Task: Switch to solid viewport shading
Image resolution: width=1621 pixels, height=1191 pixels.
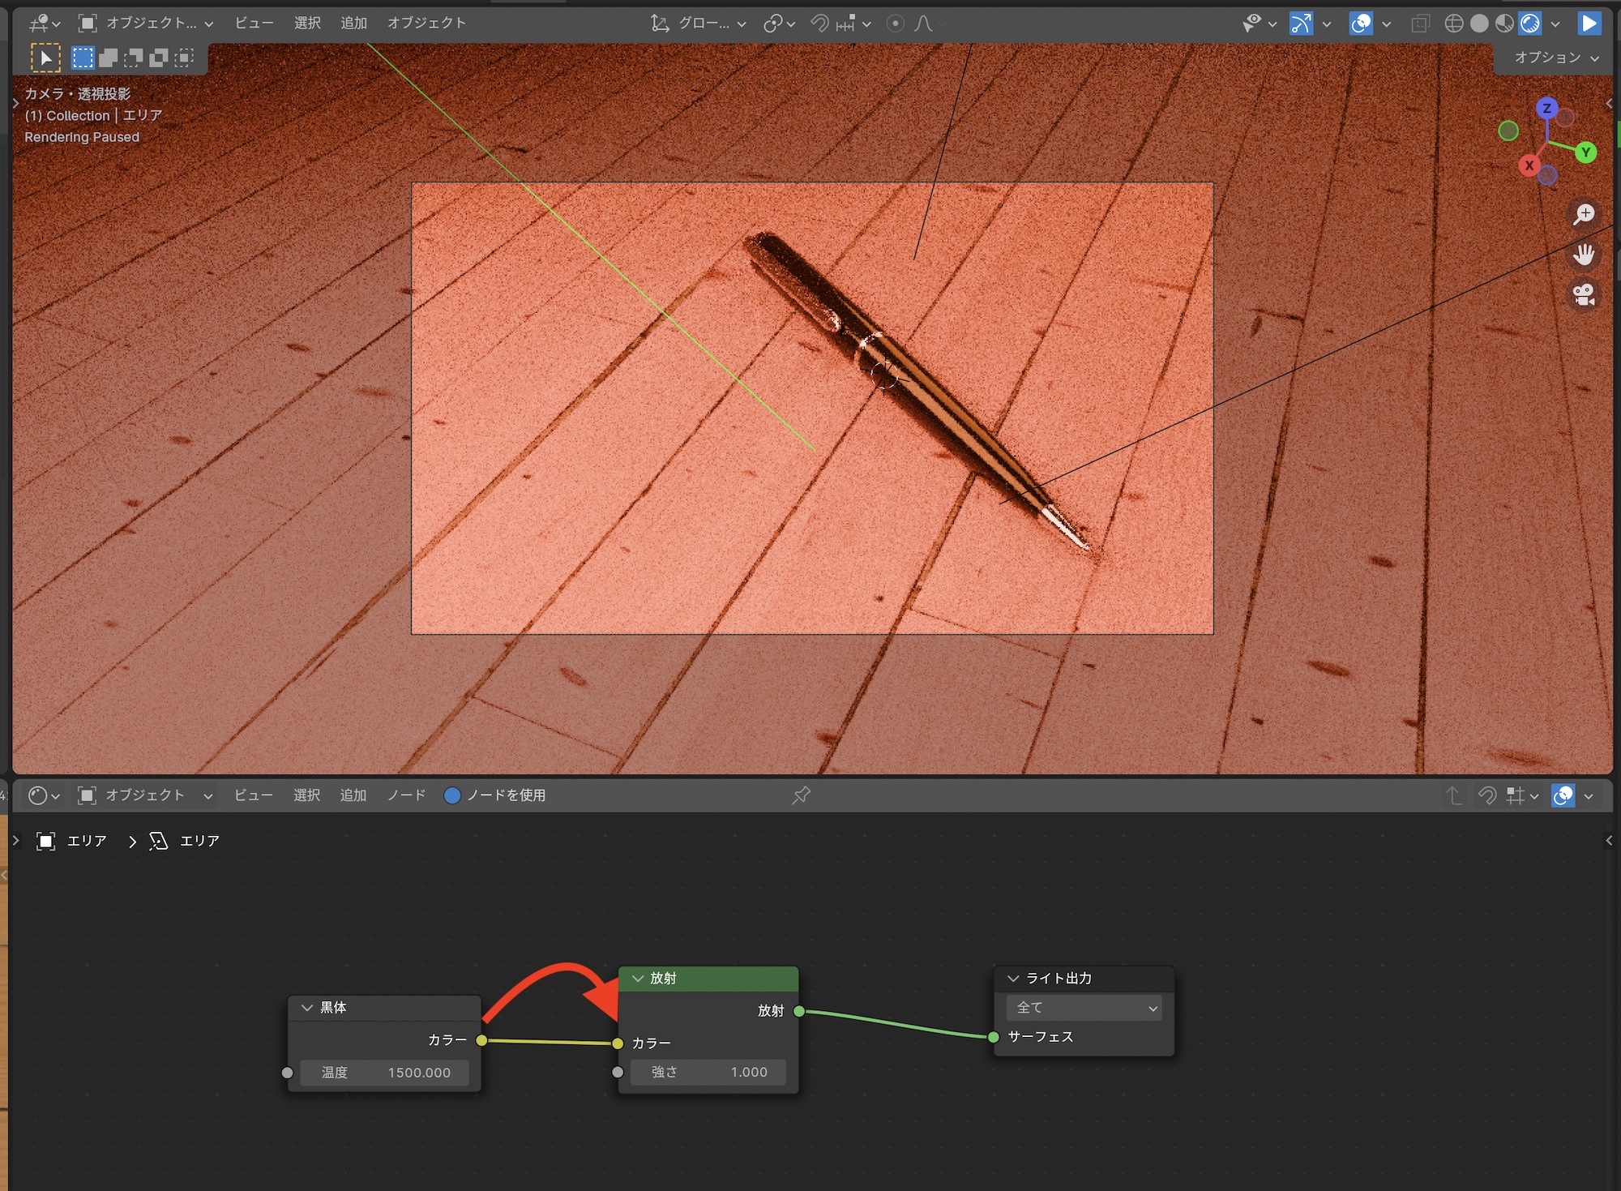Action: click(x=1479, y=24)
